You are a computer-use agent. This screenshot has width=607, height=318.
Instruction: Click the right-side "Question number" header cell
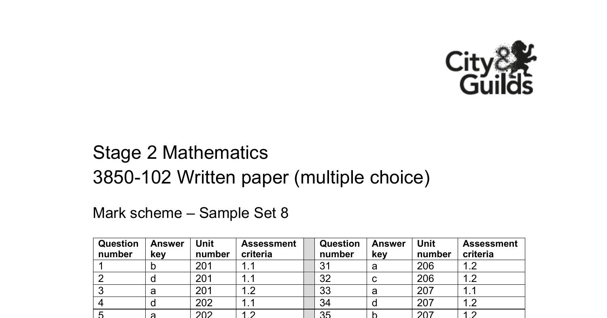tap(340, 249)
